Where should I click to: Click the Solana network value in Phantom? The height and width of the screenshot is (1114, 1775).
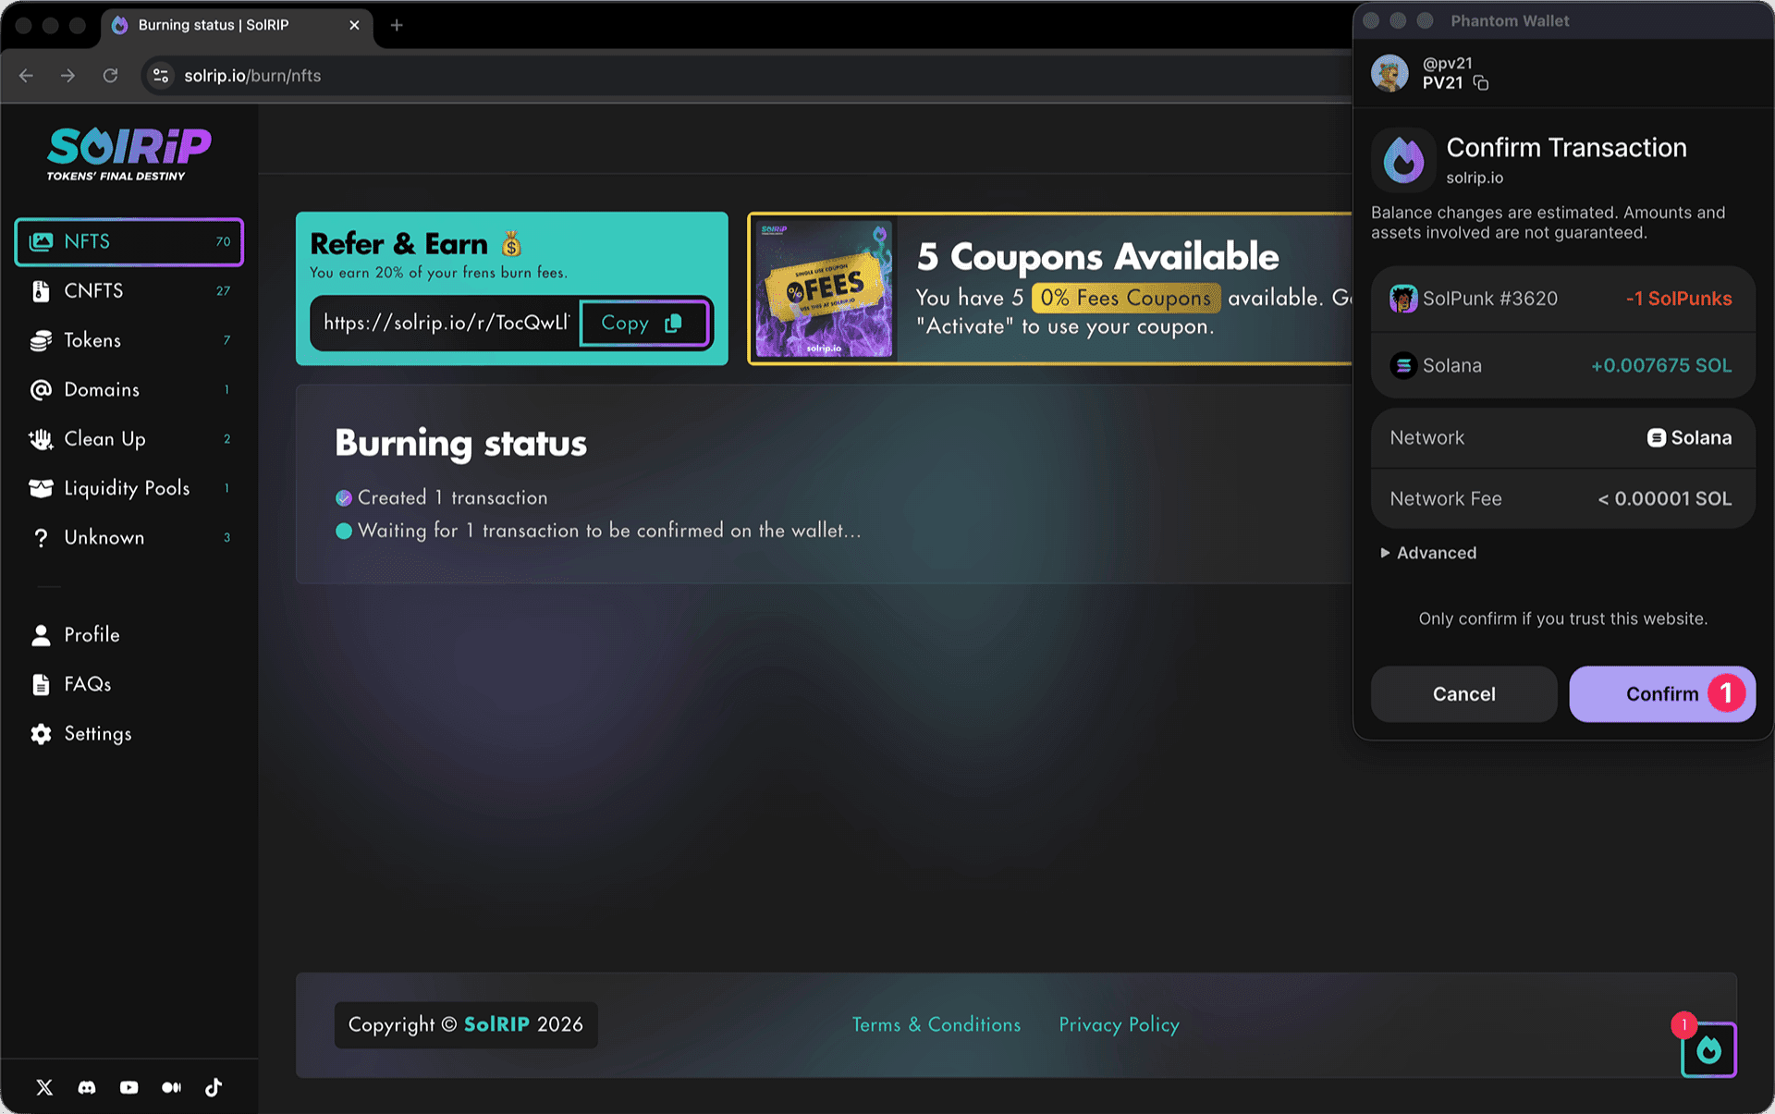[1690, 437]
